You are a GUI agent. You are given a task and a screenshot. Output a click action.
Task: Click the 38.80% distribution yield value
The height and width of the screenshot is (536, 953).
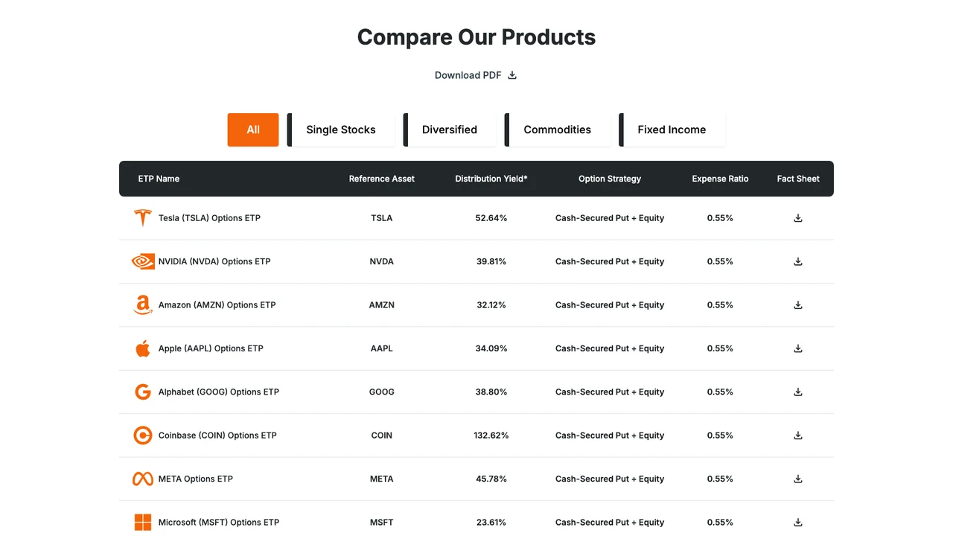[x=491, y=392]
